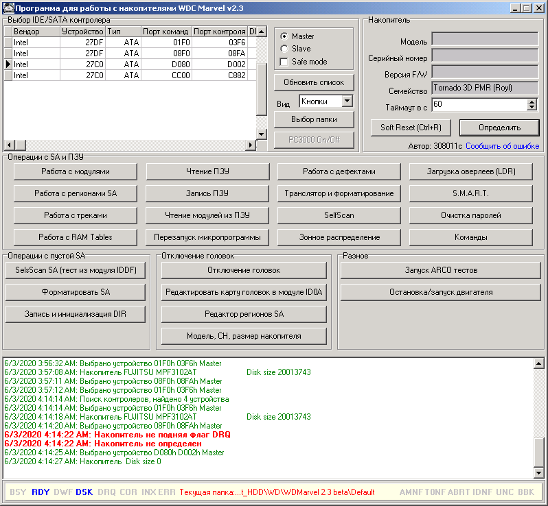Open the Сообщить об ошибке link

[502, 146]
